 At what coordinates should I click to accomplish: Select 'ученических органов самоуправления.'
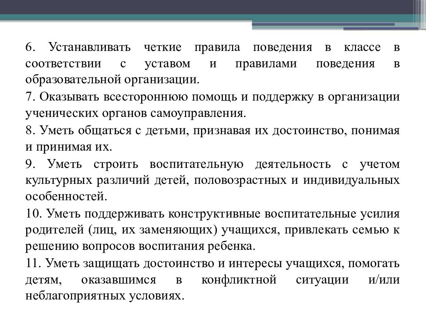point(136,113)
